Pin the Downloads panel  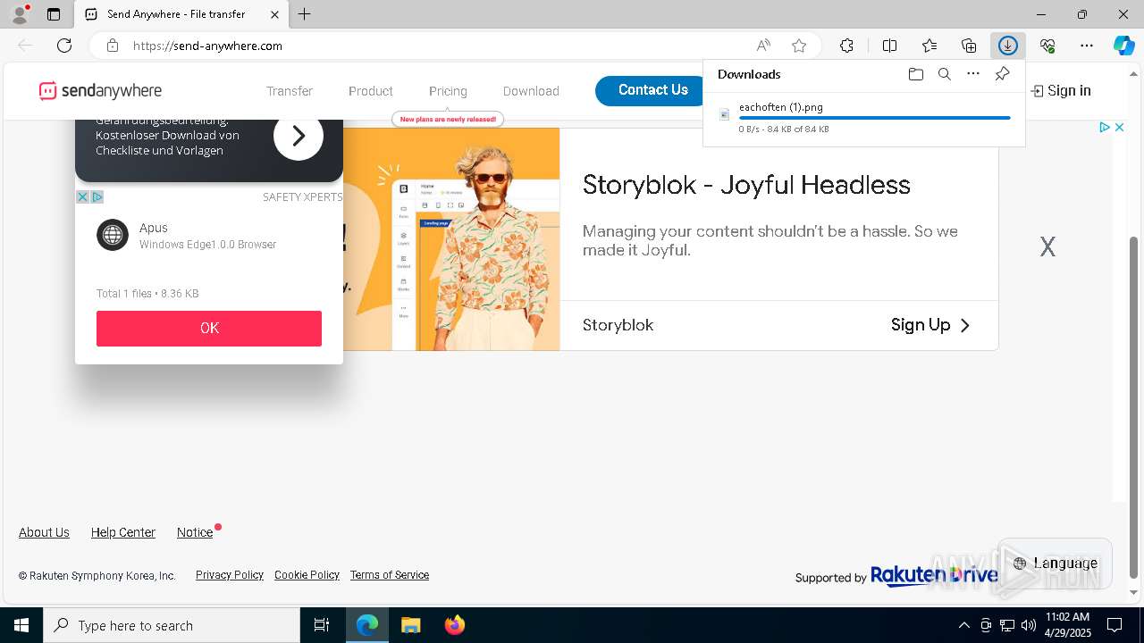pyautogui.click(x=1002, y=74)
